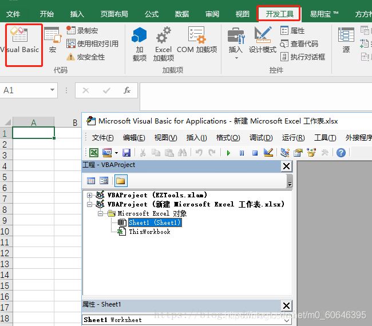
Task: Switch to the View (视图) ribbon tab
Action: pyautogui.click(x=242, y=14)
